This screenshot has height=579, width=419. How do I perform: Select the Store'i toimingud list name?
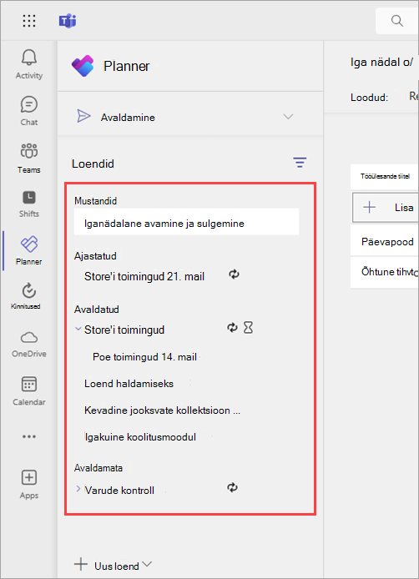pyautogui.click(x=124, y=330)
